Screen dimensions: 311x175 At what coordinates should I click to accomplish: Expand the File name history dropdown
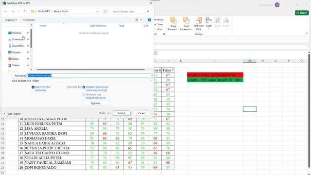(151, 76)
